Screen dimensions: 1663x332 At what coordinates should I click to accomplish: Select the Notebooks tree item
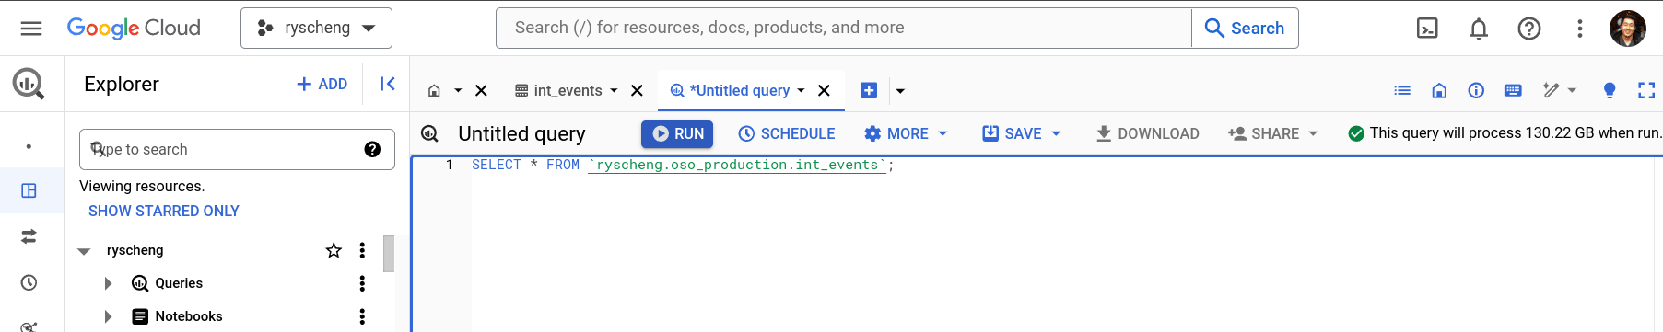[x=188, y=316]
